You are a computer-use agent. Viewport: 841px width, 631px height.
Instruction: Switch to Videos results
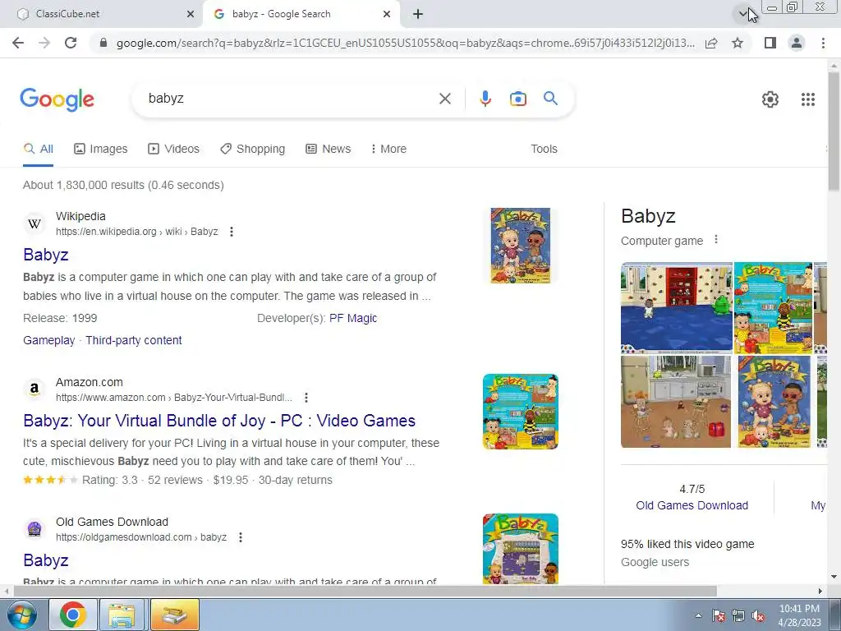(174, 150)
